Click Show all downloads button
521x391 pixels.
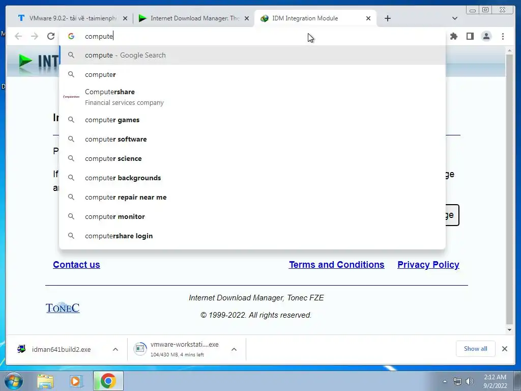(x=476, y=349)
